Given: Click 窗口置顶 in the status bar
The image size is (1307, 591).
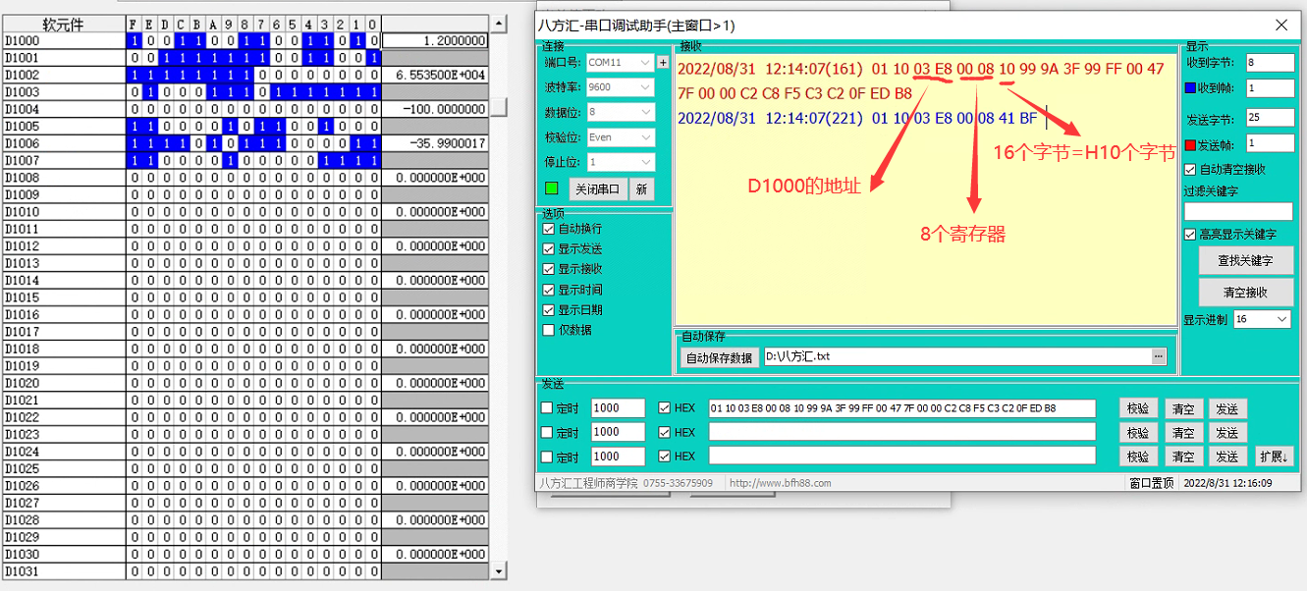Looking at the screenshot, I should 1150,483.
